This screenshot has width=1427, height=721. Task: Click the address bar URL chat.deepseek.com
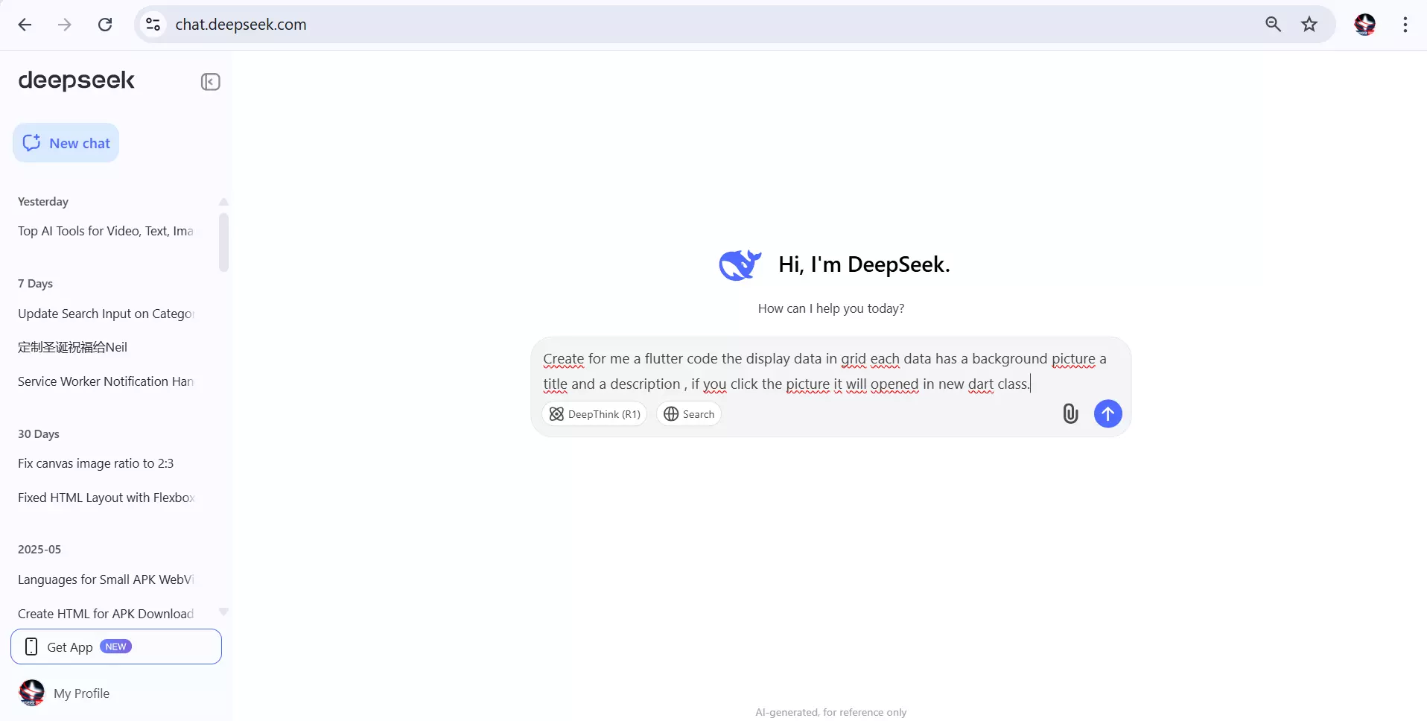[x=241, y=25]
